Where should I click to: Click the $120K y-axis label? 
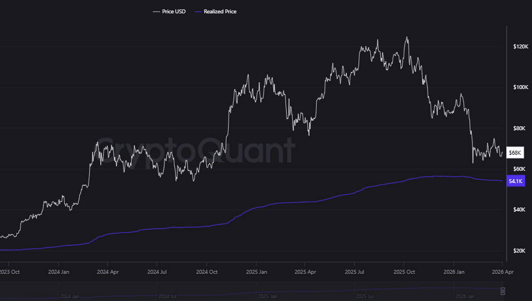coord(520,47)
